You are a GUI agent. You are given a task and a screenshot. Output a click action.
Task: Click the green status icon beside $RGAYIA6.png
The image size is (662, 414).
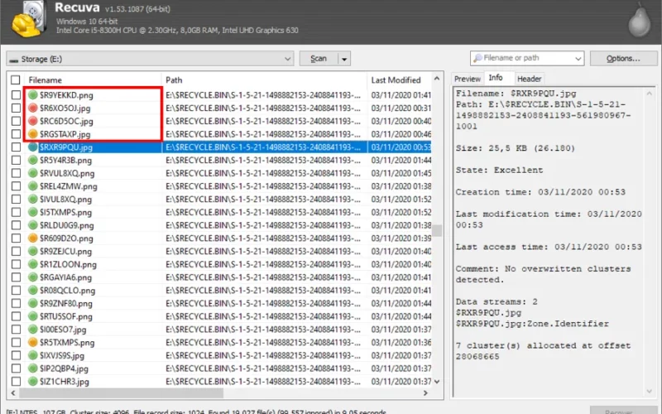(x=33, y=277)
